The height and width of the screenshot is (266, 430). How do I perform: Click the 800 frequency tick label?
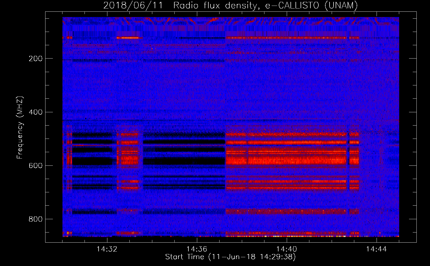[36, 219]
